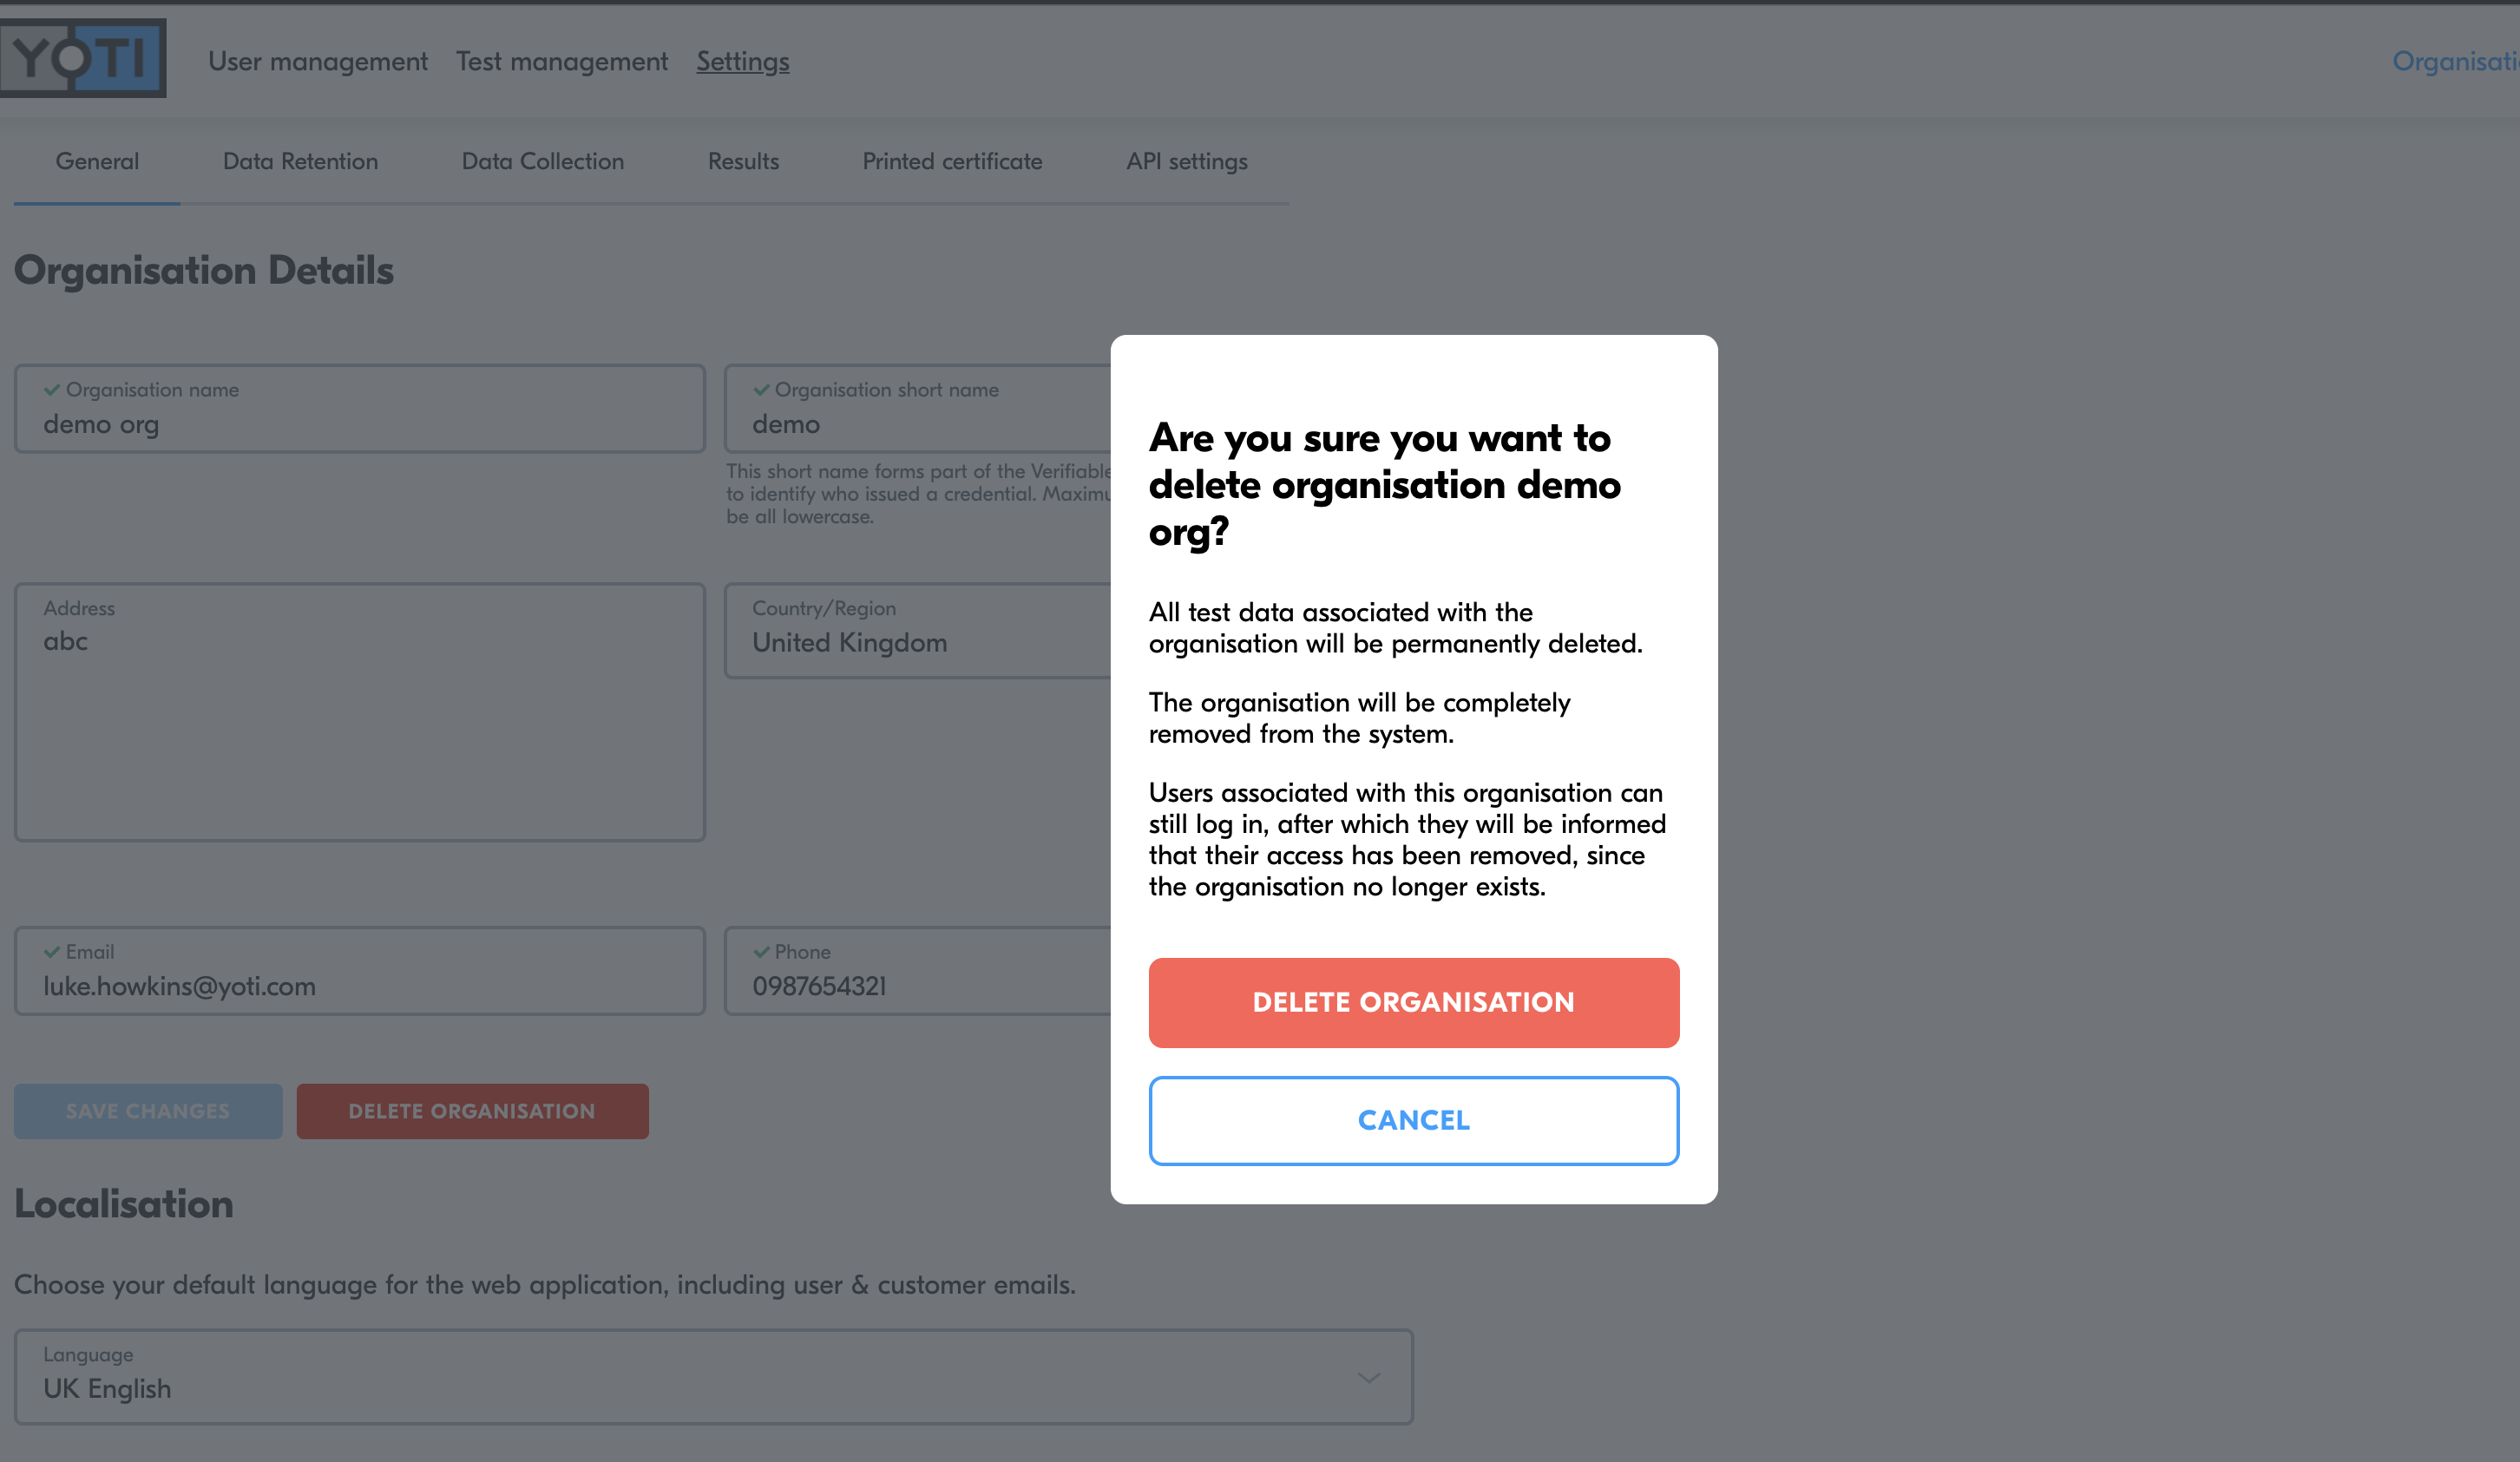Click the YOTI logo
Viewport: 2520px width, 1462px height.
[83, 58]
